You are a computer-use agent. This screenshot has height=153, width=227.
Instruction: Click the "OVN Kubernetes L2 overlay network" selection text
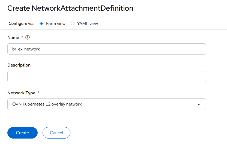click(x=47, y=104)
